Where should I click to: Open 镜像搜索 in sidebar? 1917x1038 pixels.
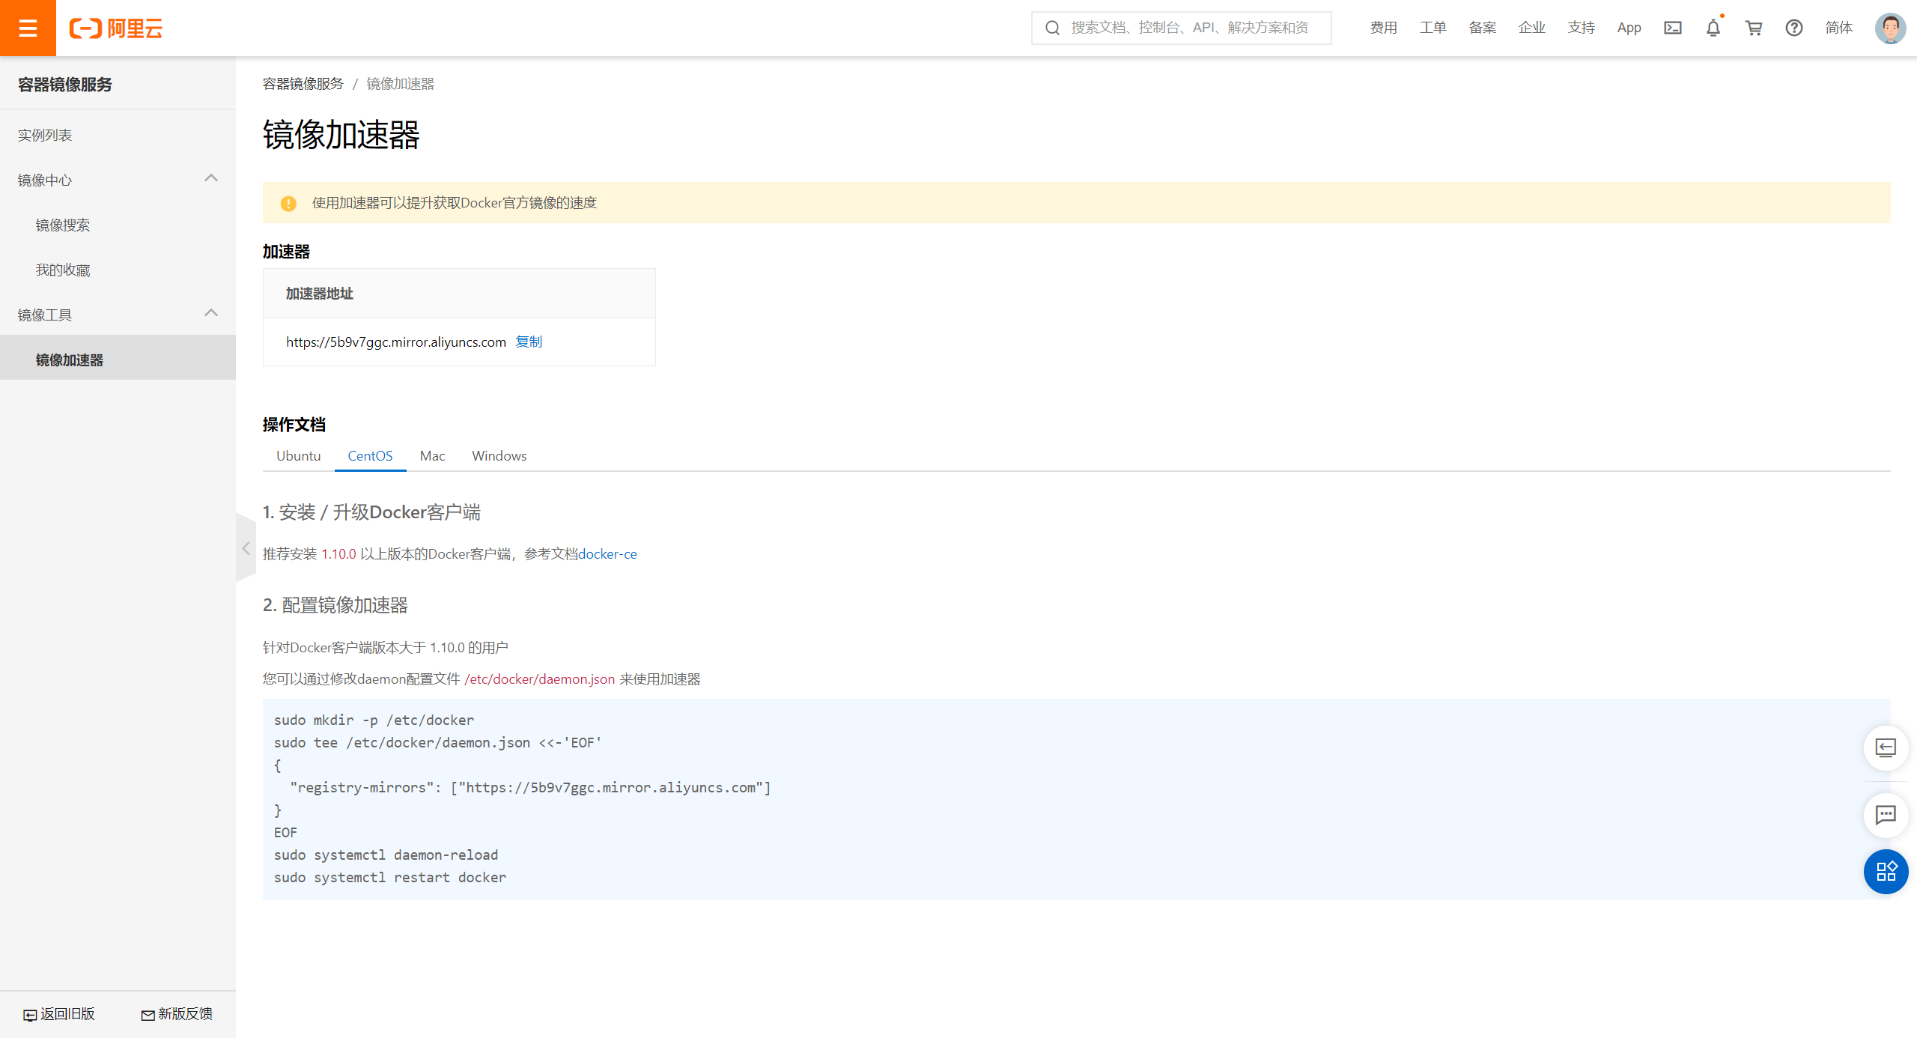pos(118,225)
